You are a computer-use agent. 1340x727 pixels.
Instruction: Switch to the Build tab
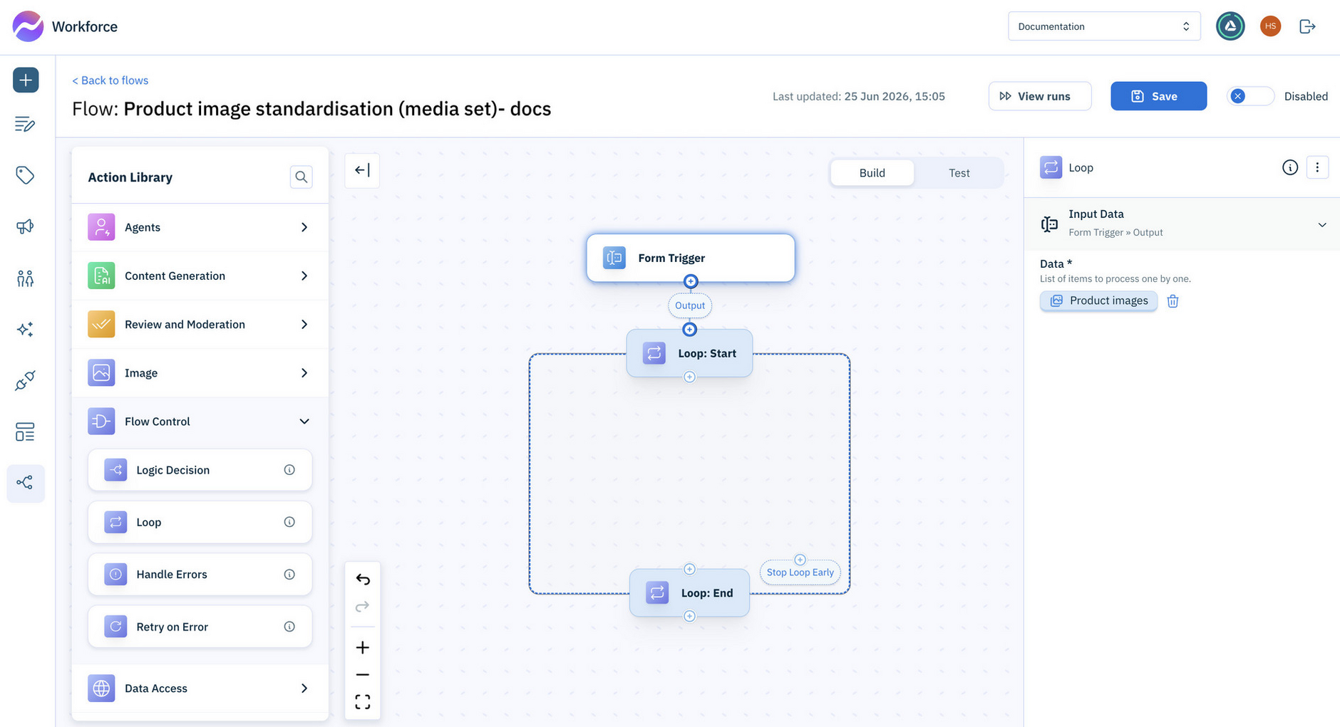pos(872,173)
